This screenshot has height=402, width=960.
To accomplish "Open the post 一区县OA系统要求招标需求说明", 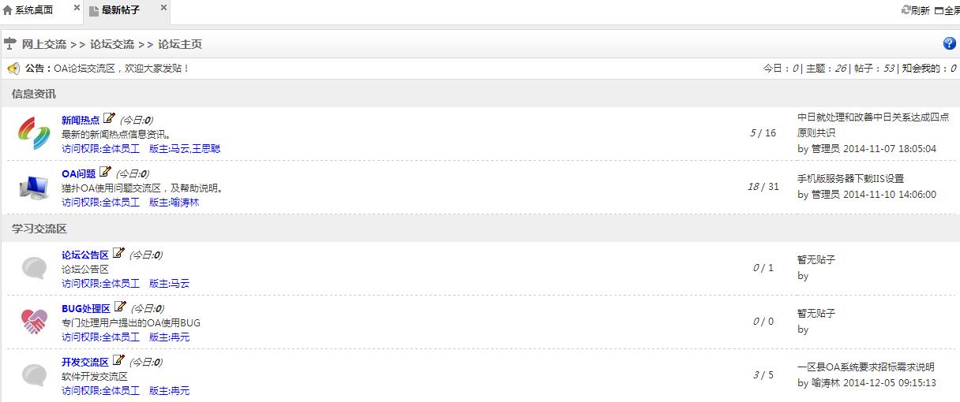I will (865, 367).
